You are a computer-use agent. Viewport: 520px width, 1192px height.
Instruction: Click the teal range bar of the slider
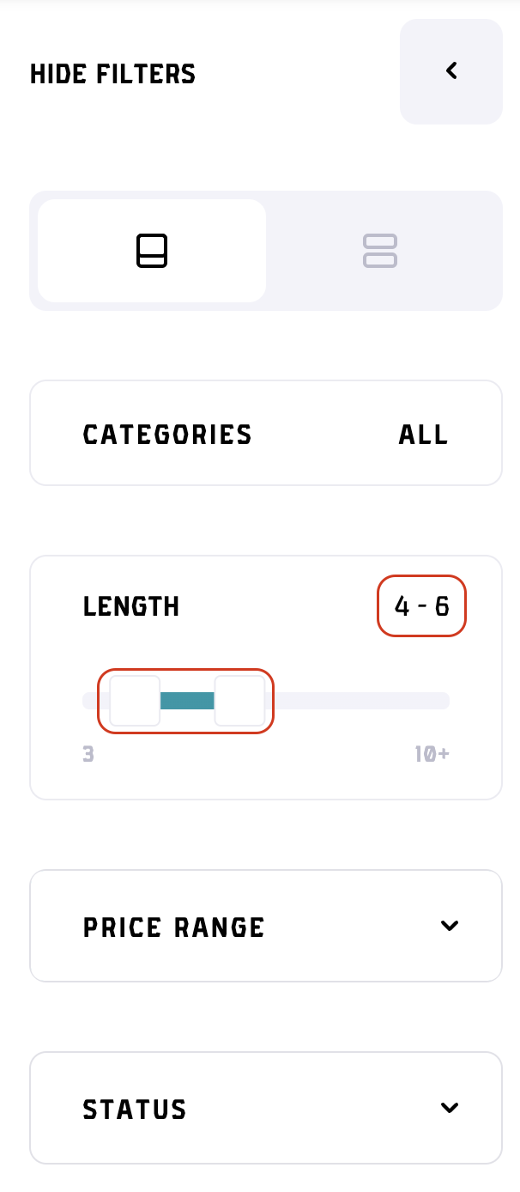187,701
